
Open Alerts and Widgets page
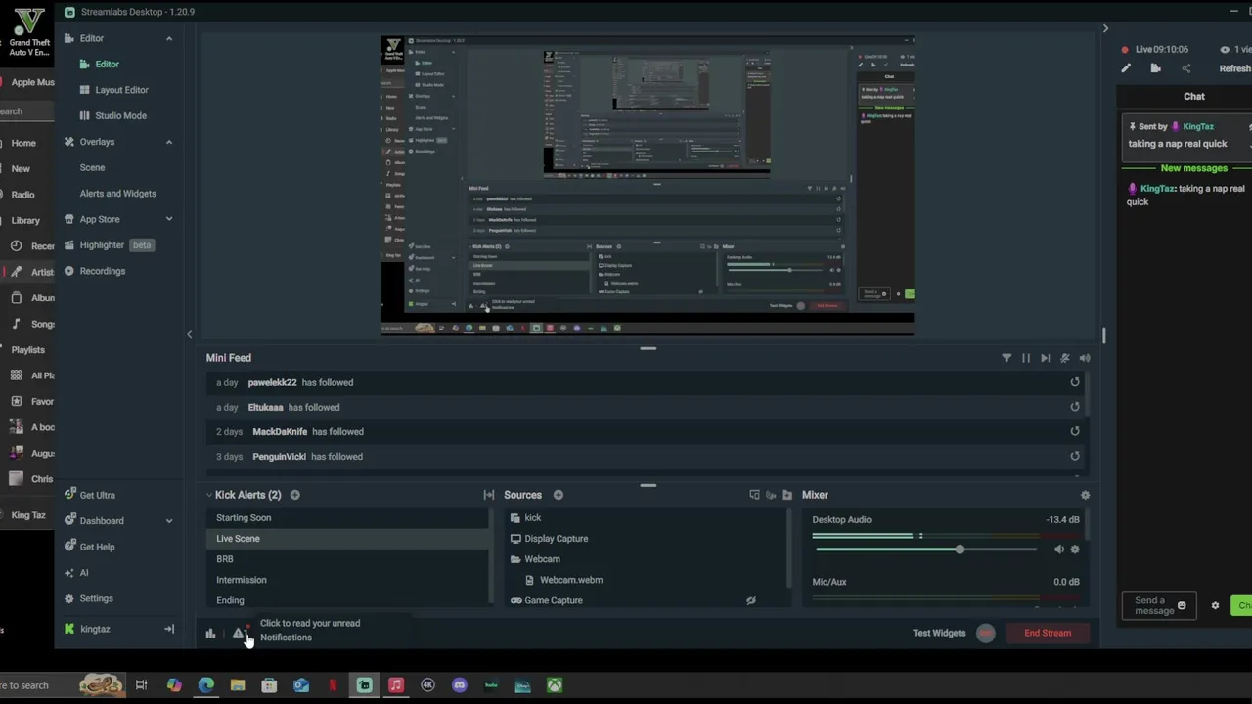pos(117,194)
